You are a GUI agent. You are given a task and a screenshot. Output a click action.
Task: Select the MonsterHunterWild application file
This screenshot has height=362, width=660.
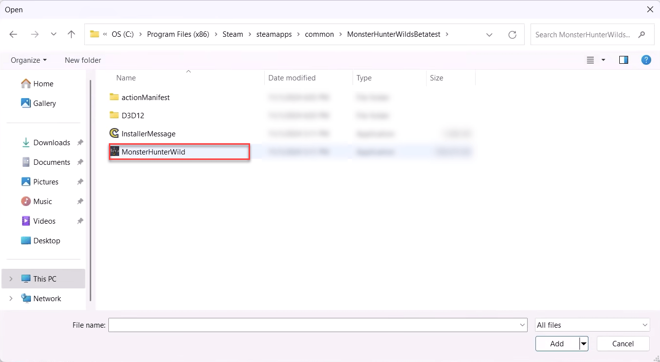153,152
